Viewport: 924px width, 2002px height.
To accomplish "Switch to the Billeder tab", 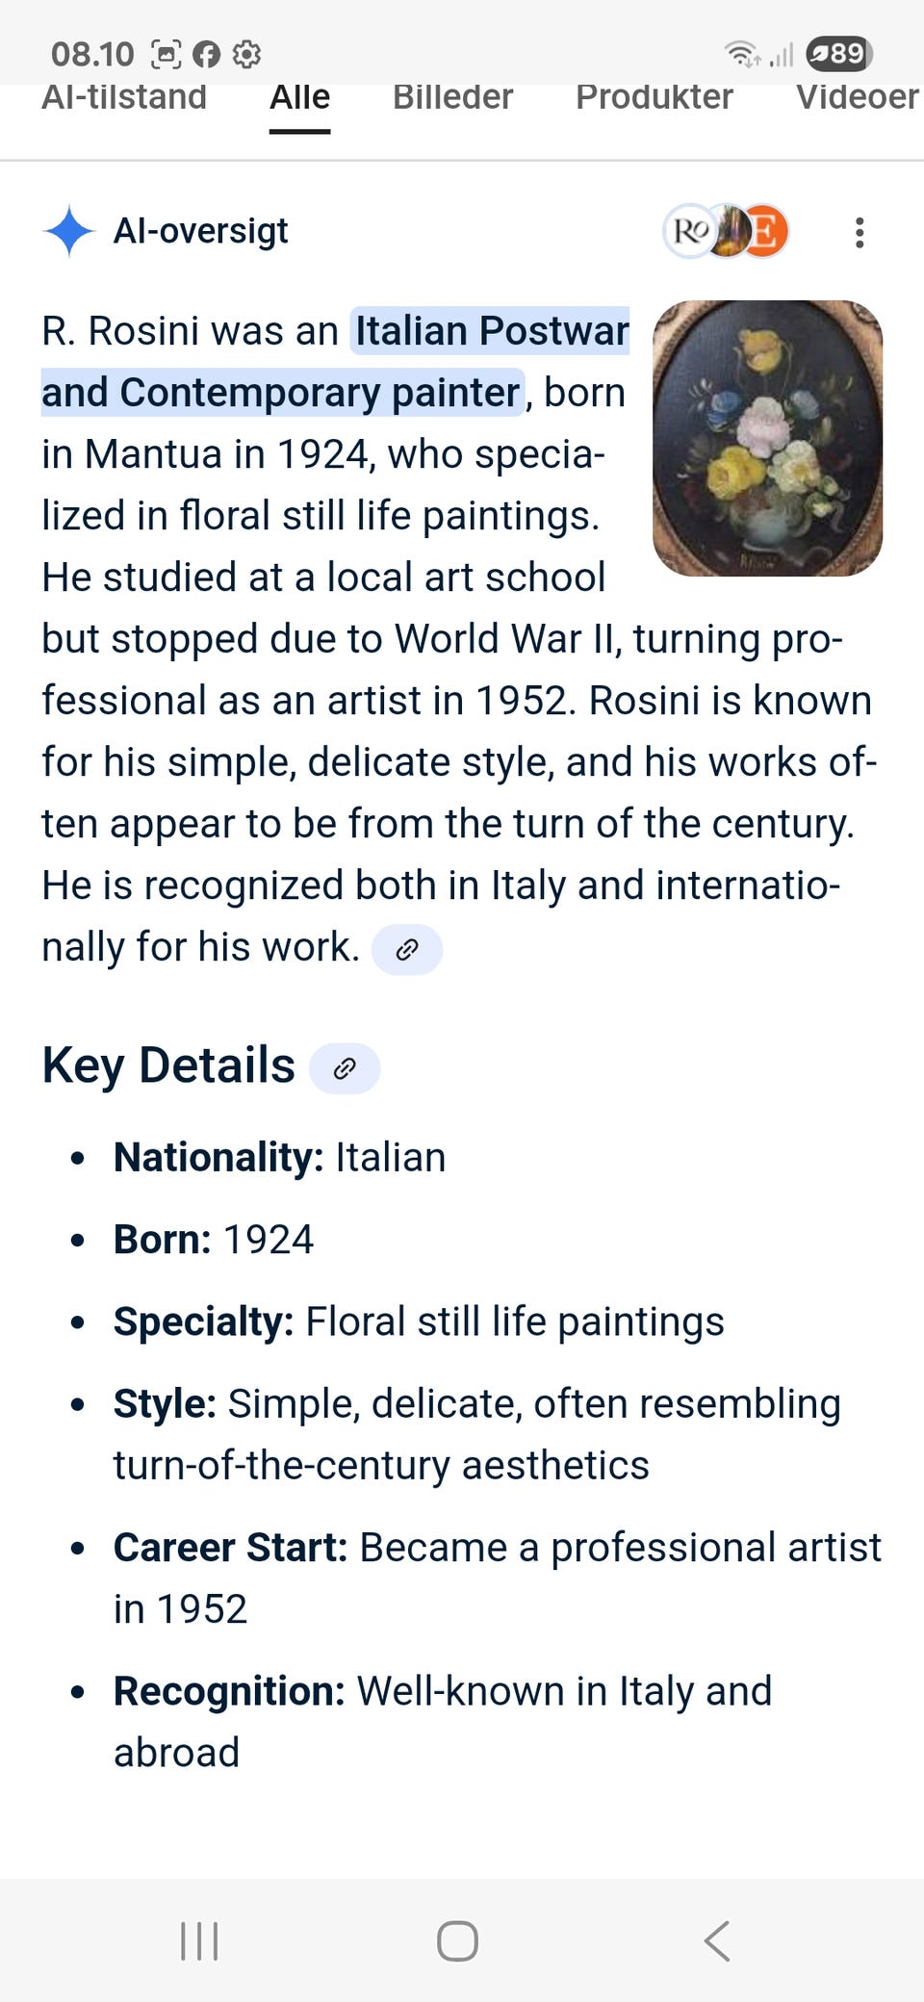I will (x=452, y=98).
